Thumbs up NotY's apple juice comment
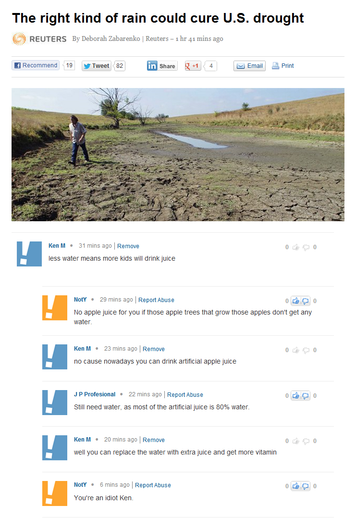Image resolution: width=356 pixels, height=531 pixels. click(x=296, y=301)
